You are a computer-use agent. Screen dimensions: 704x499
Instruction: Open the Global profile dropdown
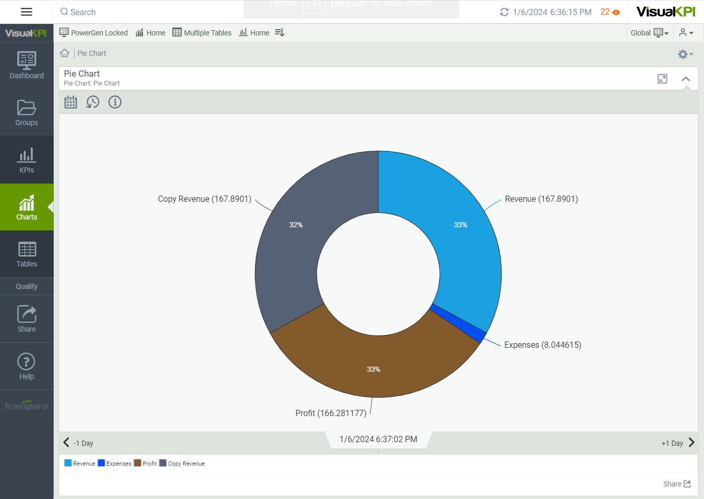click(x=649, y=33)
